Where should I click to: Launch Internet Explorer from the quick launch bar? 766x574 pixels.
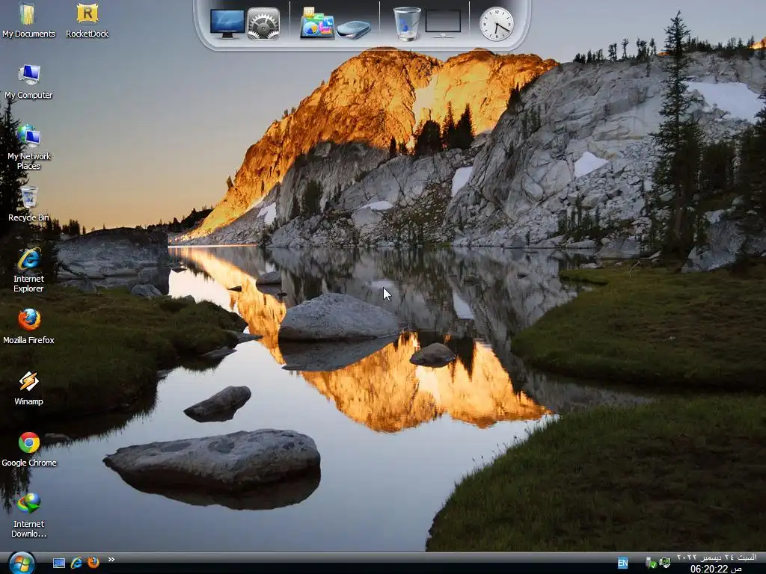click(x=76, y=563)
